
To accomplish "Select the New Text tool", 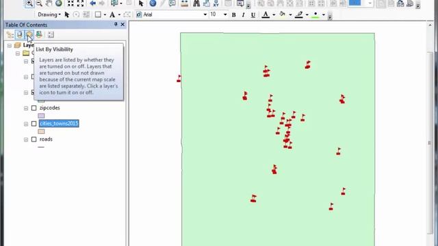I will (112, 14).
